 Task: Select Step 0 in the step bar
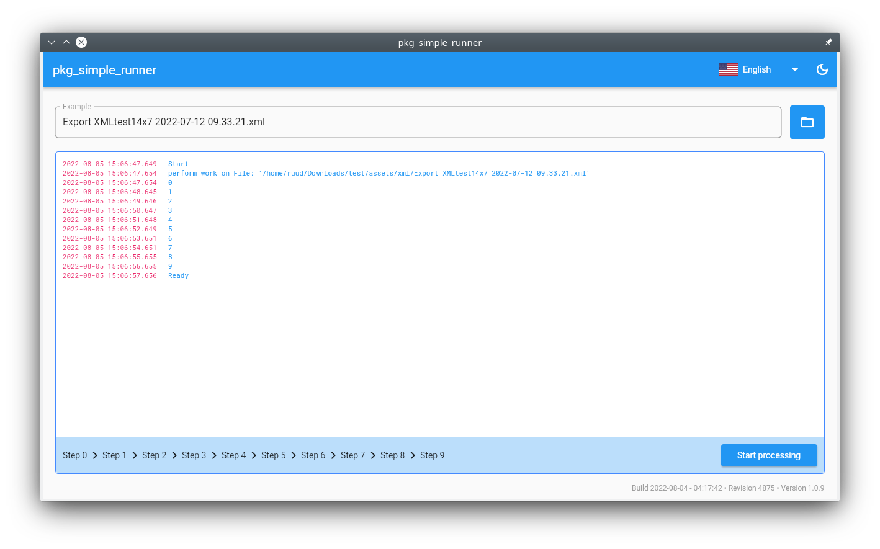tap(74, 455)
